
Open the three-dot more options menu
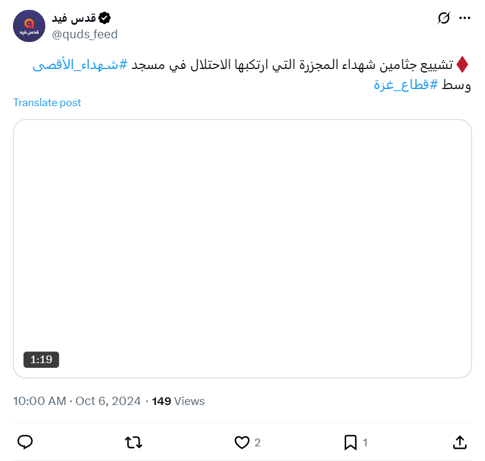[x=465, y=18]
